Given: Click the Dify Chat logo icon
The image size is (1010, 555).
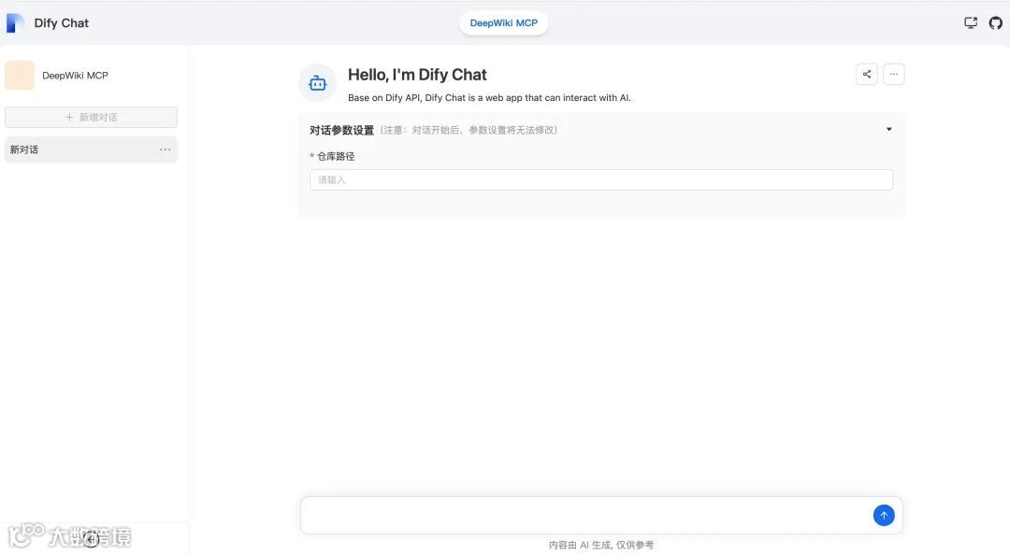Looking at the screenshot, I should tap(15, 23).
